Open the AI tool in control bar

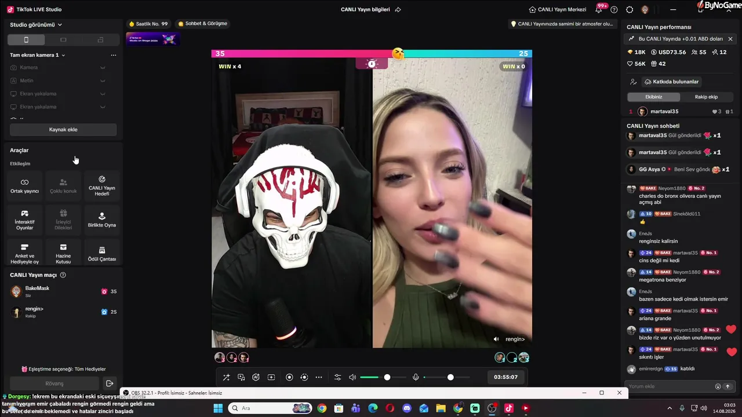pyautogui.click(x=256, y=378)
